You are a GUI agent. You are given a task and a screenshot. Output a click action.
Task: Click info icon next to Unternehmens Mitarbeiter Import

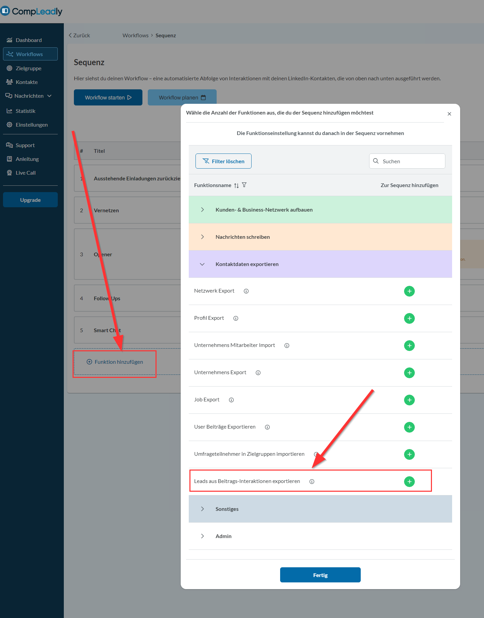[x=287, y=346]
